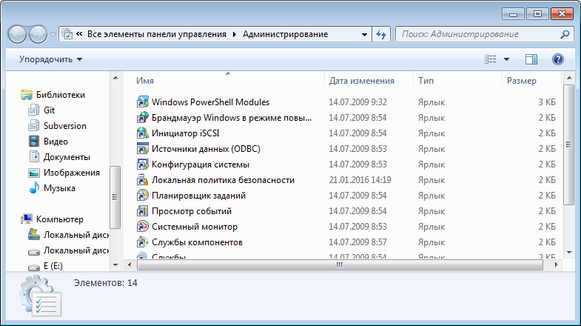
Task: Select the Конфигурация системы icon
Action: (x=142, y=164)
